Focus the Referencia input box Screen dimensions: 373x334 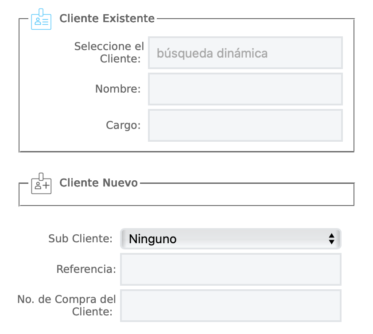point(230,269)
